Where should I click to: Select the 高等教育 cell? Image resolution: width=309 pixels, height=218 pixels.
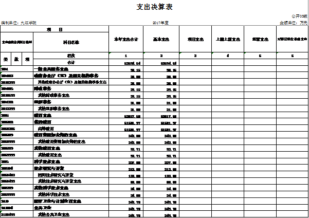pos(71,129)
